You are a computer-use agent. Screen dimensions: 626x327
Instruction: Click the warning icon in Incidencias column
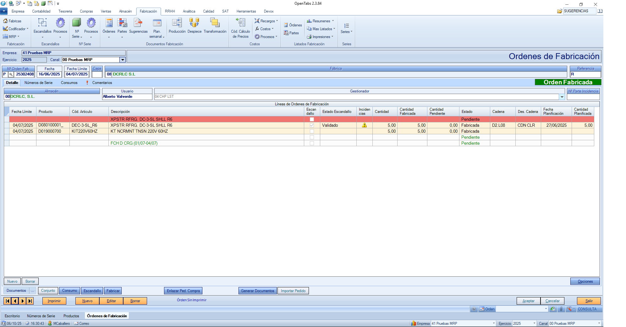(x=364, y=125)
